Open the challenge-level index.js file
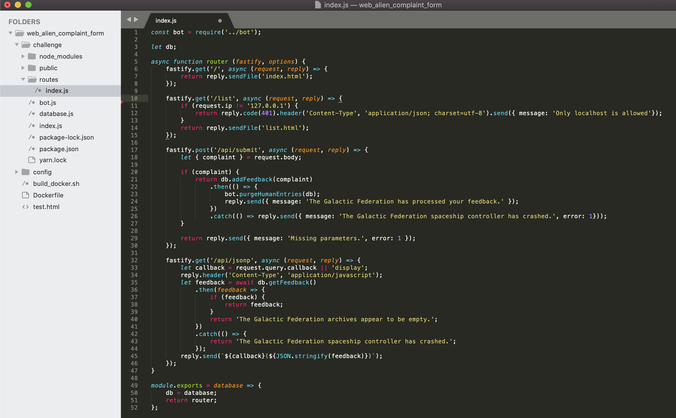 [x=50, y=126]
